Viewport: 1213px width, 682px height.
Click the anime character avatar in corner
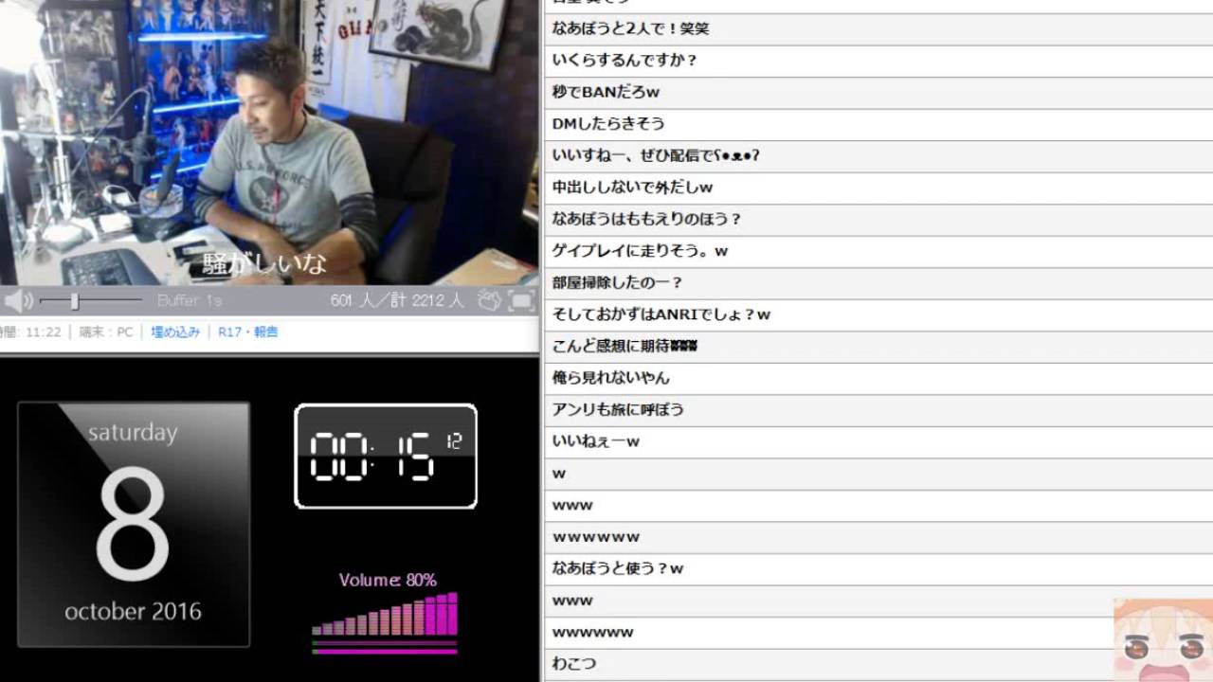1162,640
